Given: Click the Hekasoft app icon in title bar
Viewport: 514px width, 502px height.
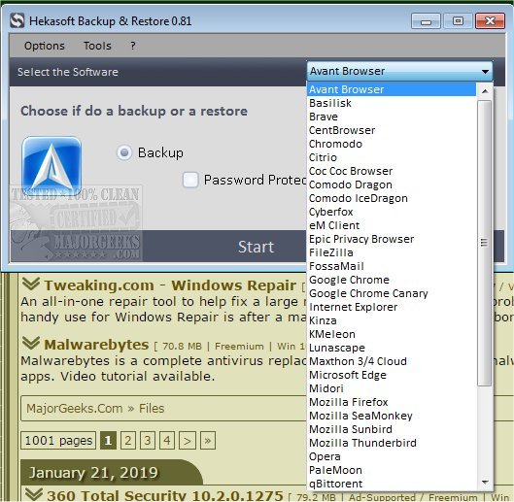Looking at the screenshot, I should point(17,21).
